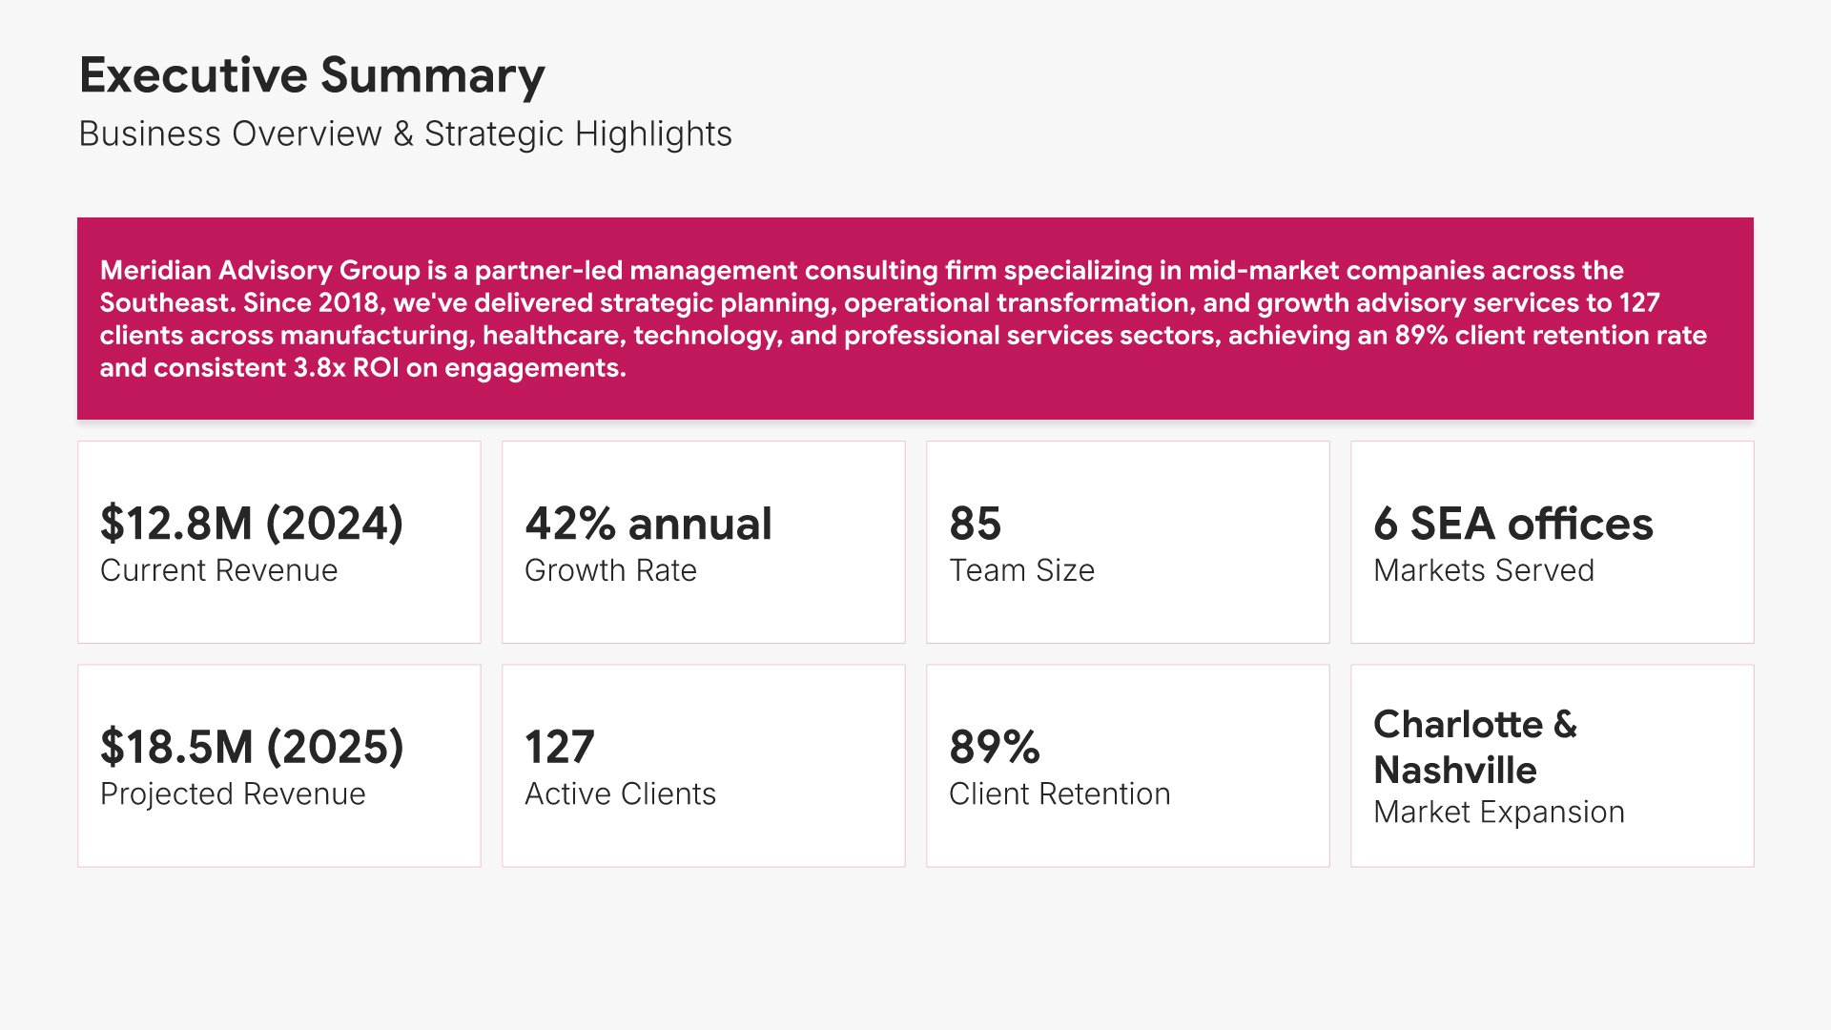Click the "Market Expansion" label

[x=1498, y=813]
